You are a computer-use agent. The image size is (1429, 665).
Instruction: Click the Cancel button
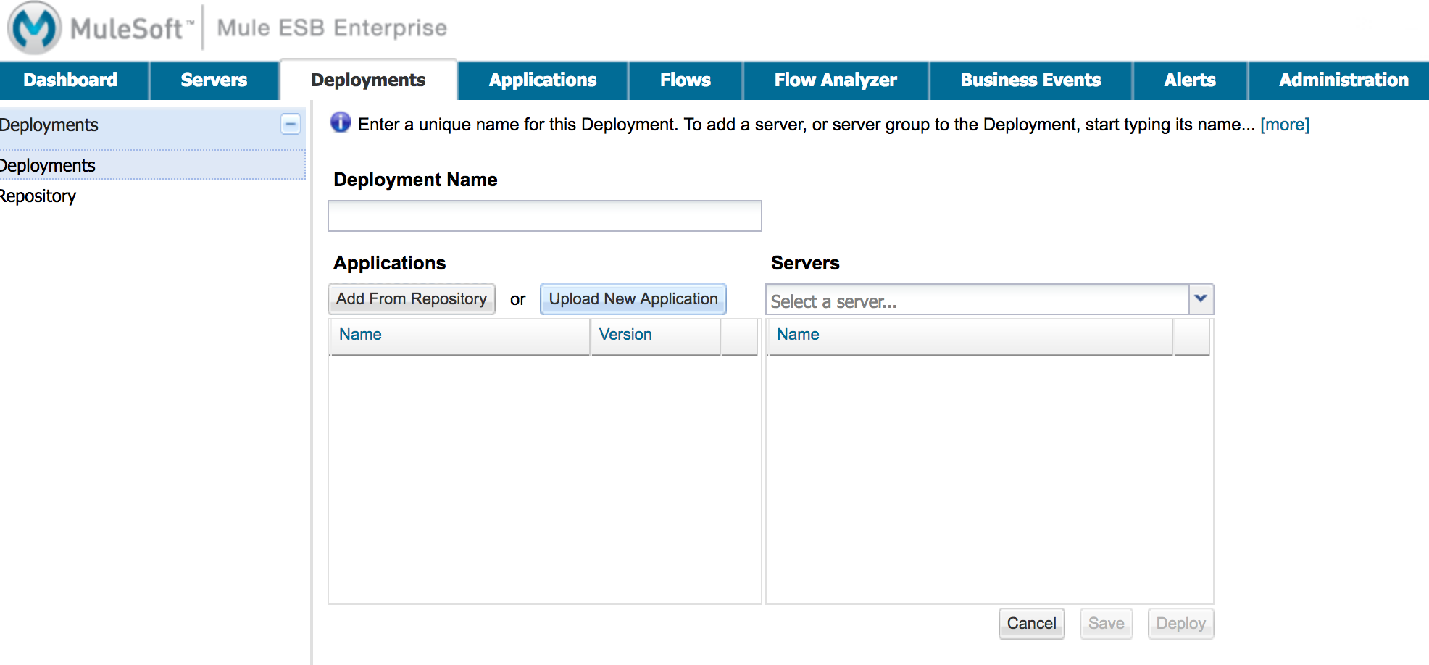(x=1031, y=624)
